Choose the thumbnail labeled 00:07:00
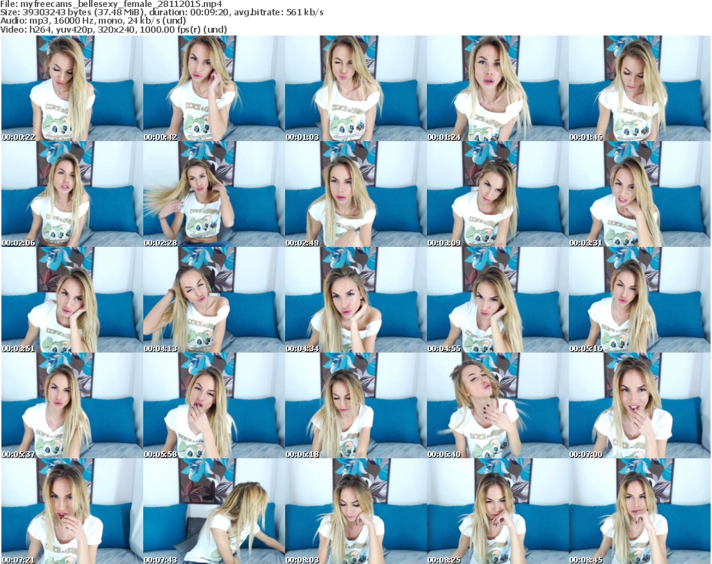The width and height of the screenshot is (712, 564). pos(640,405)
